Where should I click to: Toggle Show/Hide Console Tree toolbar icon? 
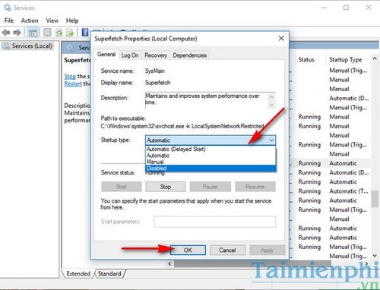(33, 33)
